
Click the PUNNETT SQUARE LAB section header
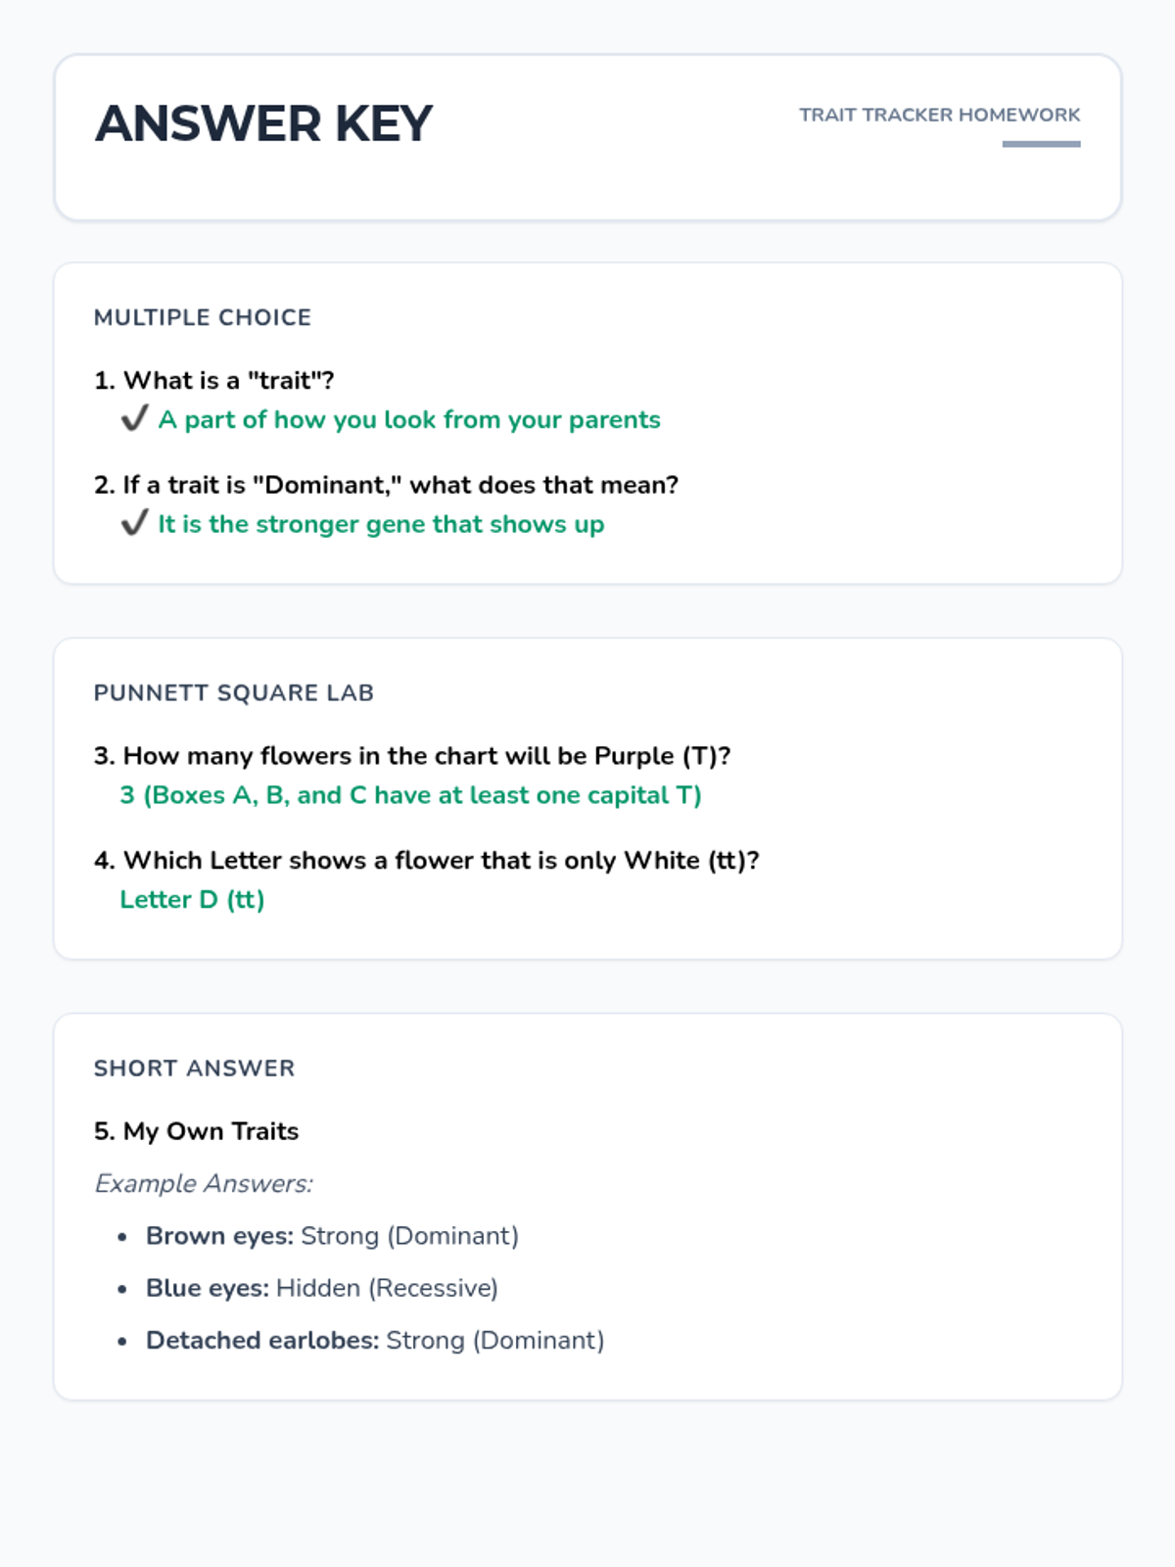point(234,692)
